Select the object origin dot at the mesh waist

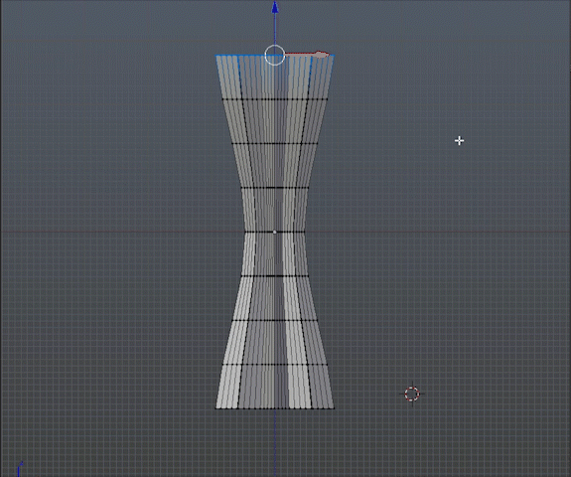[x=274, y=232]
